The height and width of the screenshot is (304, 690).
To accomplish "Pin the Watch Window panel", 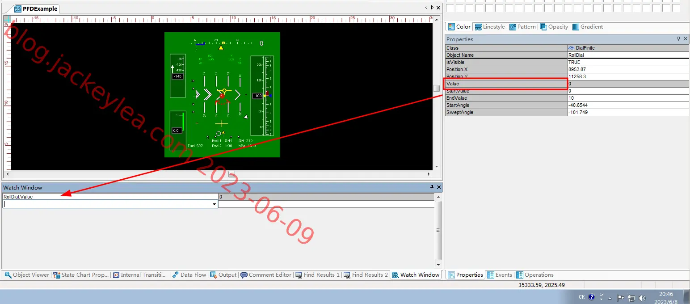I will click(432, 187).
